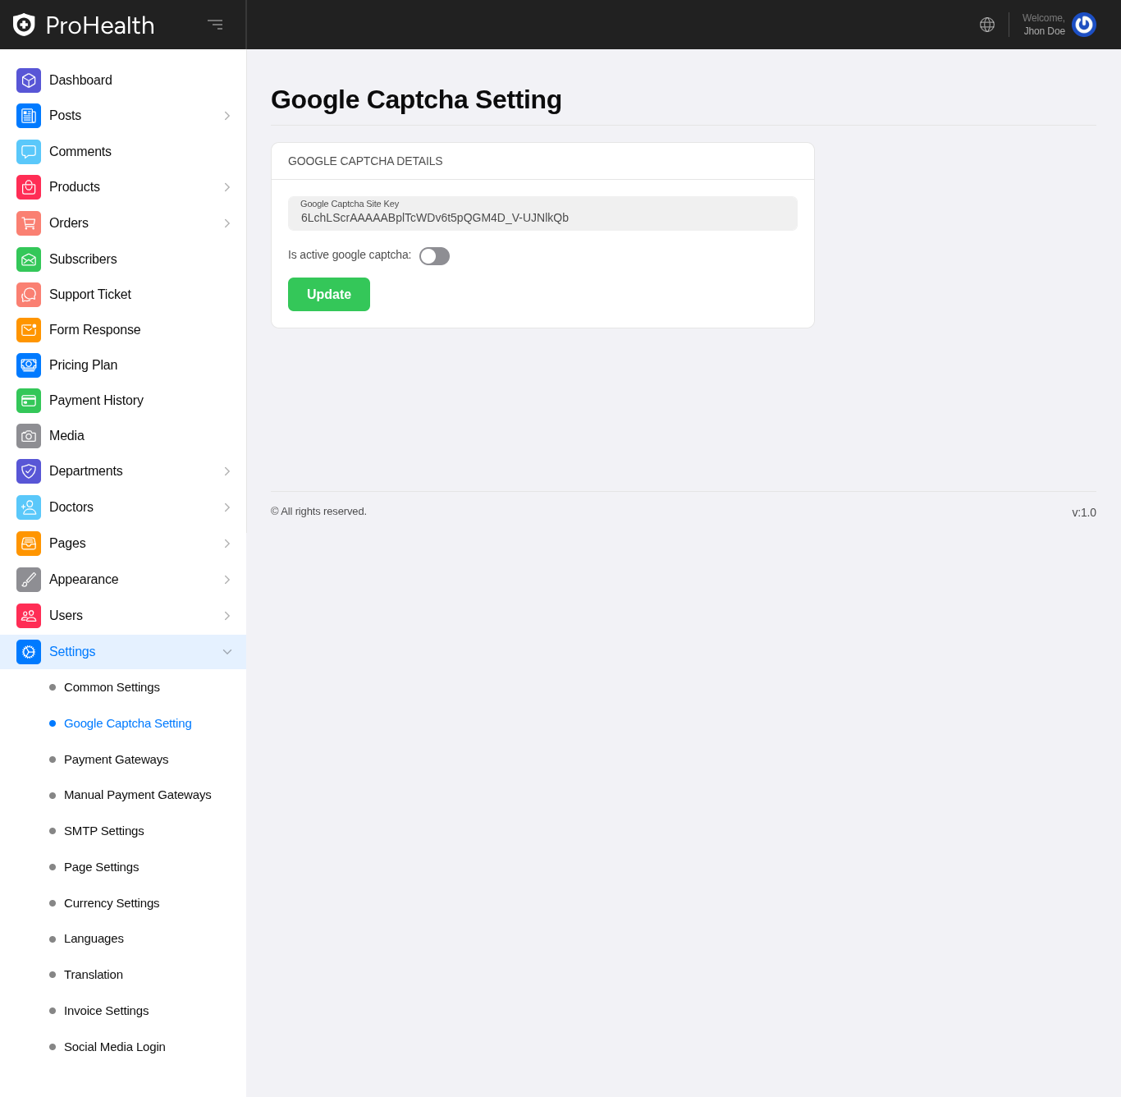
Task: Enable the active google captcha toggle
Action: (x=434, y=256)
